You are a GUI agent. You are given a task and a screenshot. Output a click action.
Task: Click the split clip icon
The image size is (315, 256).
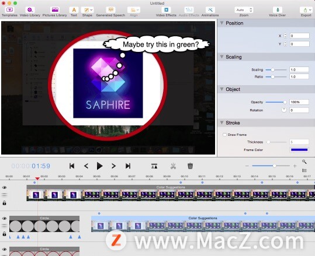click(154, 166)
